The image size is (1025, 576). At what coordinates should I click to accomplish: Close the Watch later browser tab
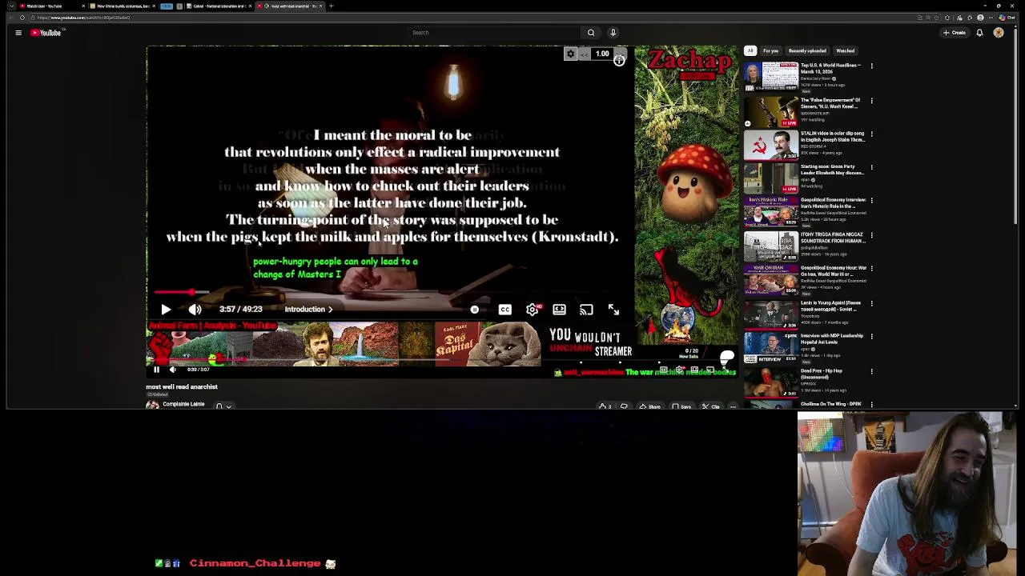pos(83,6)
